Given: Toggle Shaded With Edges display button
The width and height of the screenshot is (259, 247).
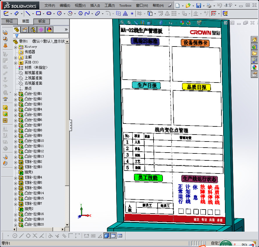Looking at the screenshot, I should (107, 236).
